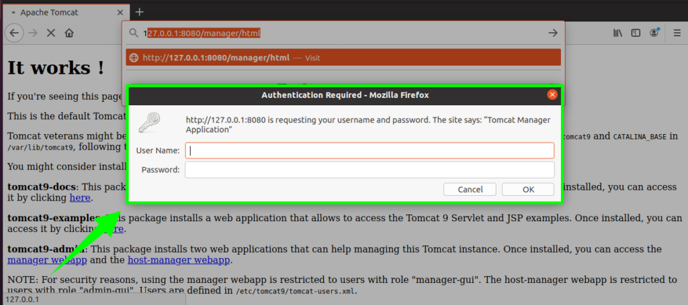Focus the User Name field
The width and height of the screenshot is (688, 305).
point(370,151)
